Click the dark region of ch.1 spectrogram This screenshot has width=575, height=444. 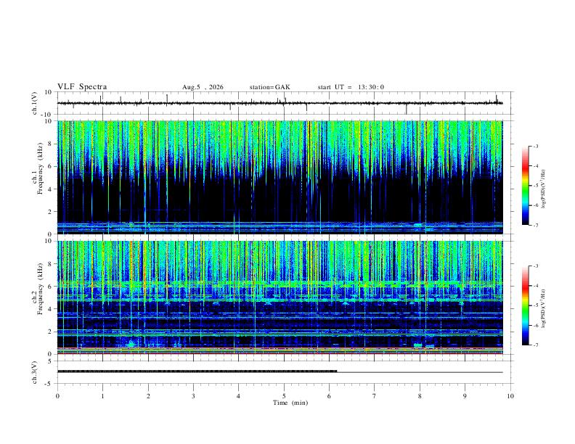[280, 200]
